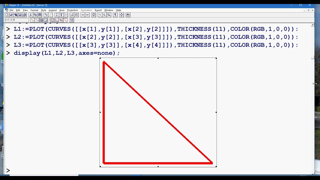Save the worksheet with the floppy icon
The image size is (320, 180).
pyautogui.click(x=20, y=15)
